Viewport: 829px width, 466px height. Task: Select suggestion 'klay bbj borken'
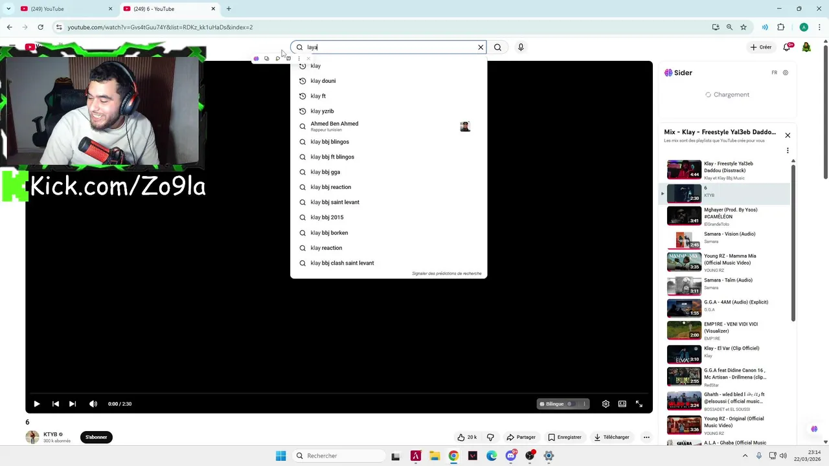pyautogui.click(x=389, y=233)
